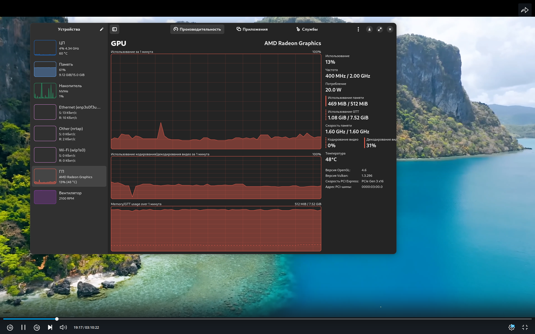Click the 19:17 / 03:10:22 time display

86,328
